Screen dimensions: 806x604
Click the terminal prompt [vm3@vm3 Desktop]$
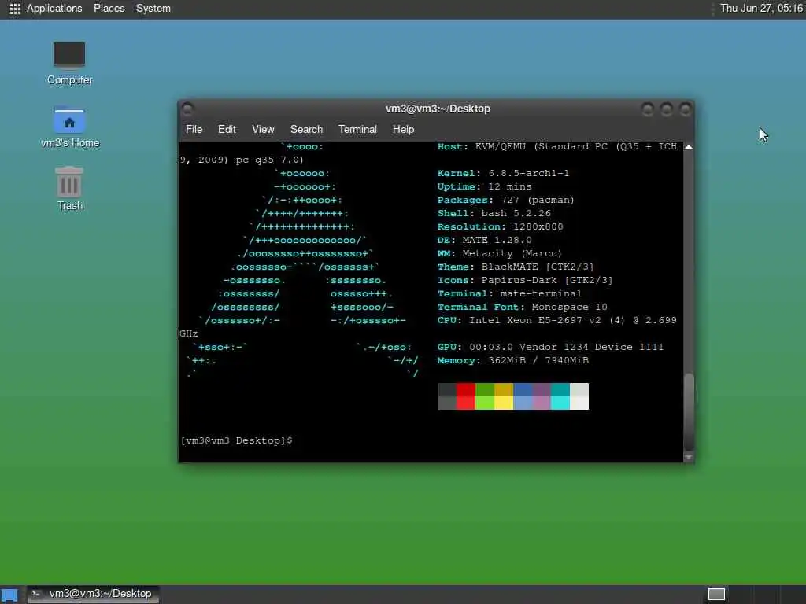tap(236, 440)
